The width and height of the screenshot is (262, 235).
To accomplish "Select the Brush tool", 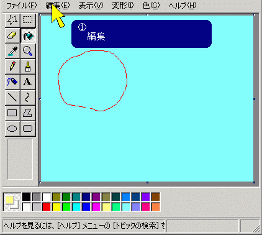I will [28, 67].
